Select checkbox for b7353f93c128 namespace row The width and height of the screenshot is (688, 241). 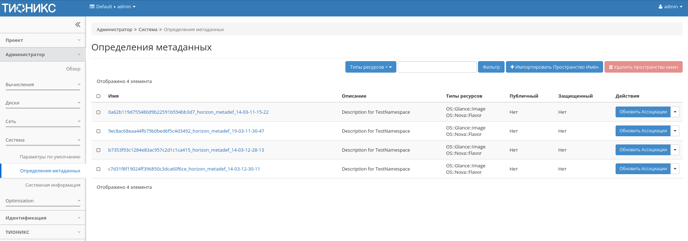[x=99, y=150]
